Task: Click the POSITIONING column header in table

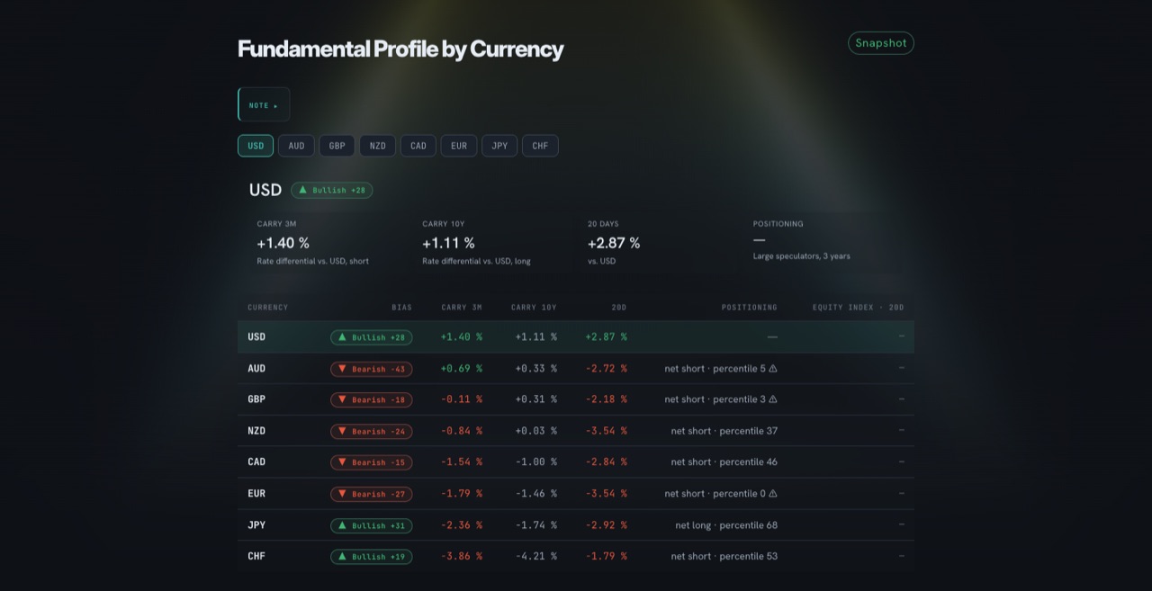Action: 749,308
